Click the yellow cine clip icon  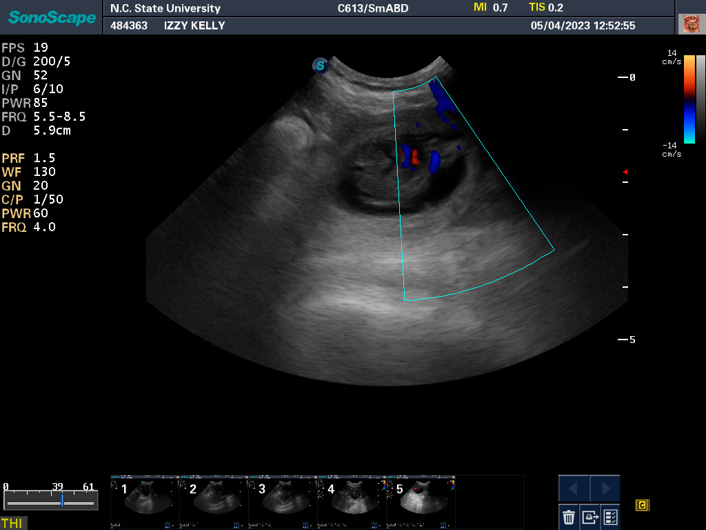coord(642,506)
